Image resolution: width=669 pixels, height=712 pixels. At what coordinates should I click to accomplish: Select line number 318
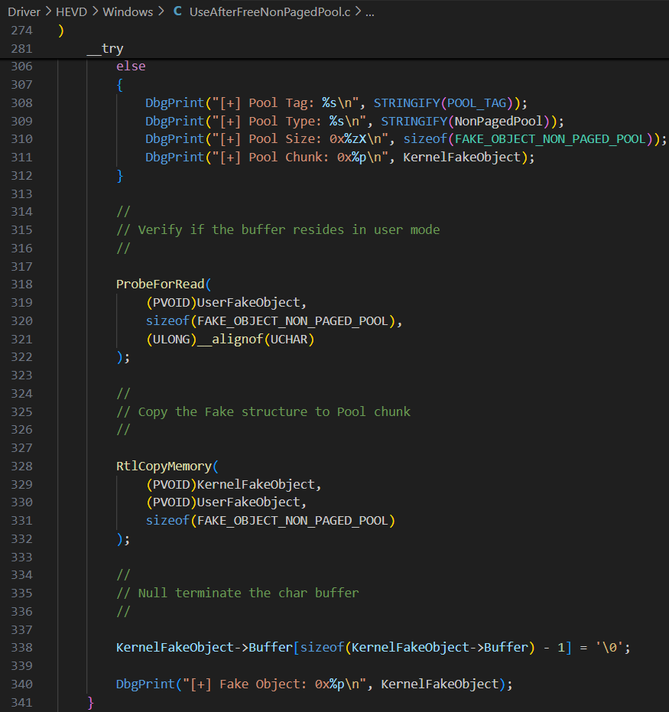(x=21, y=284)
